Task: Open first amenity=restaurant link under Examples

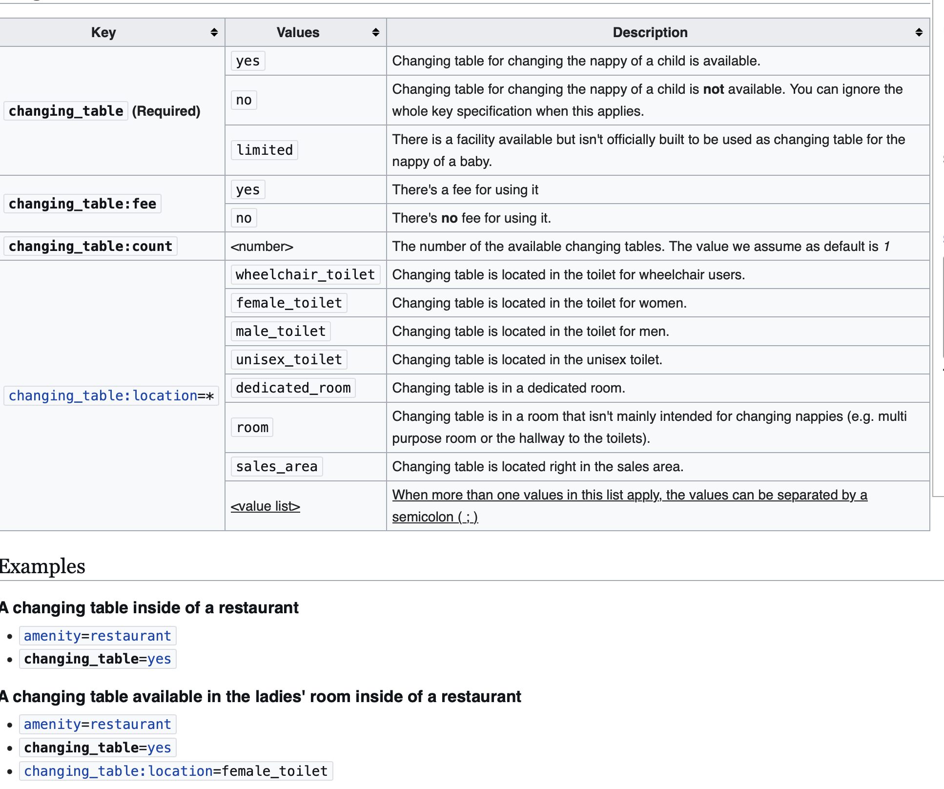Action: click(x=98, y=636)
